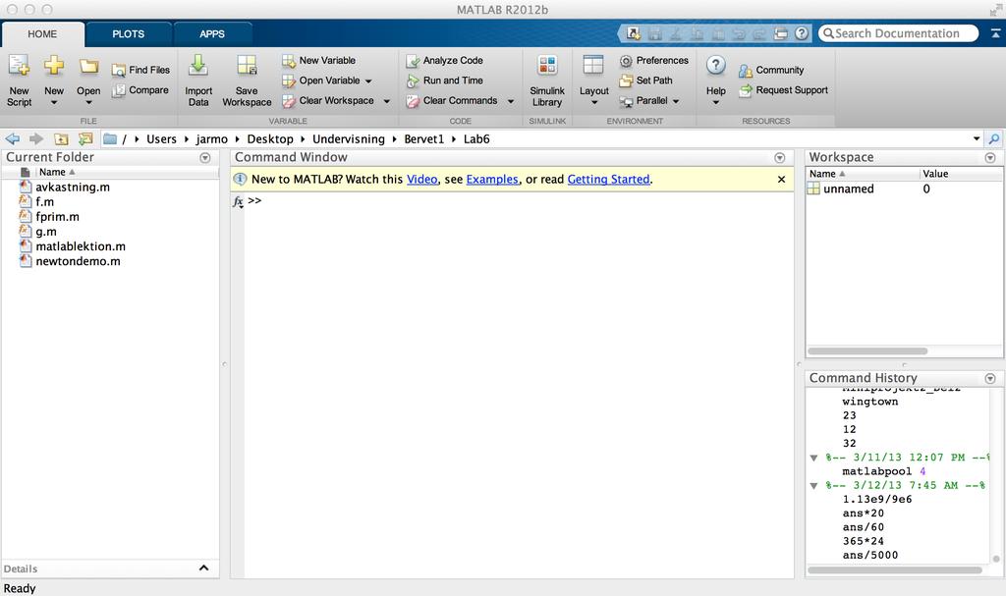This screenshot has width=1006, height=596.
Task: Click Set Path in Environment section
Action: 646,81
